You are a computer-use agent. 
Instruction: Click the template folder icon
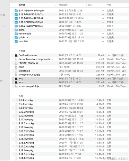coord(16,42)
